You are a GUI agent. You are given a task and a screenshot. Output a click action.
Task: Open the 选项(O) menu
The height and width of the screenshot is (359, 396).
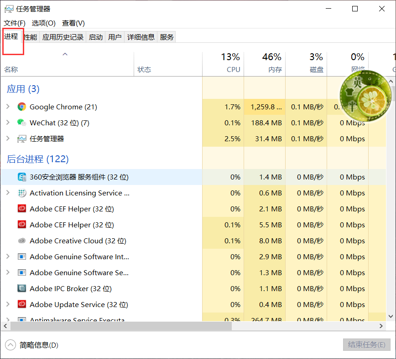click(x=43, y=23)
